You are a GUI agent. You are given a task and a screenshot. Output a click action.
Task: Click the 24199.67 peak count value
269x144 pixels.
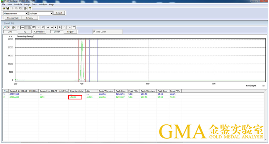pos(120,97)
